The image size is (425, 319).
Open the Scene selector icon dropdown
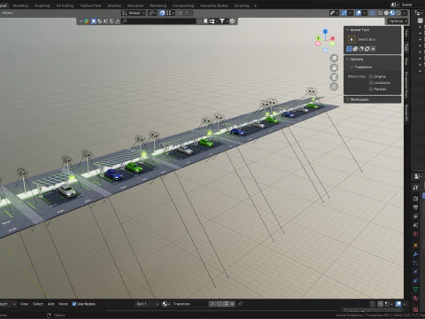395,4
